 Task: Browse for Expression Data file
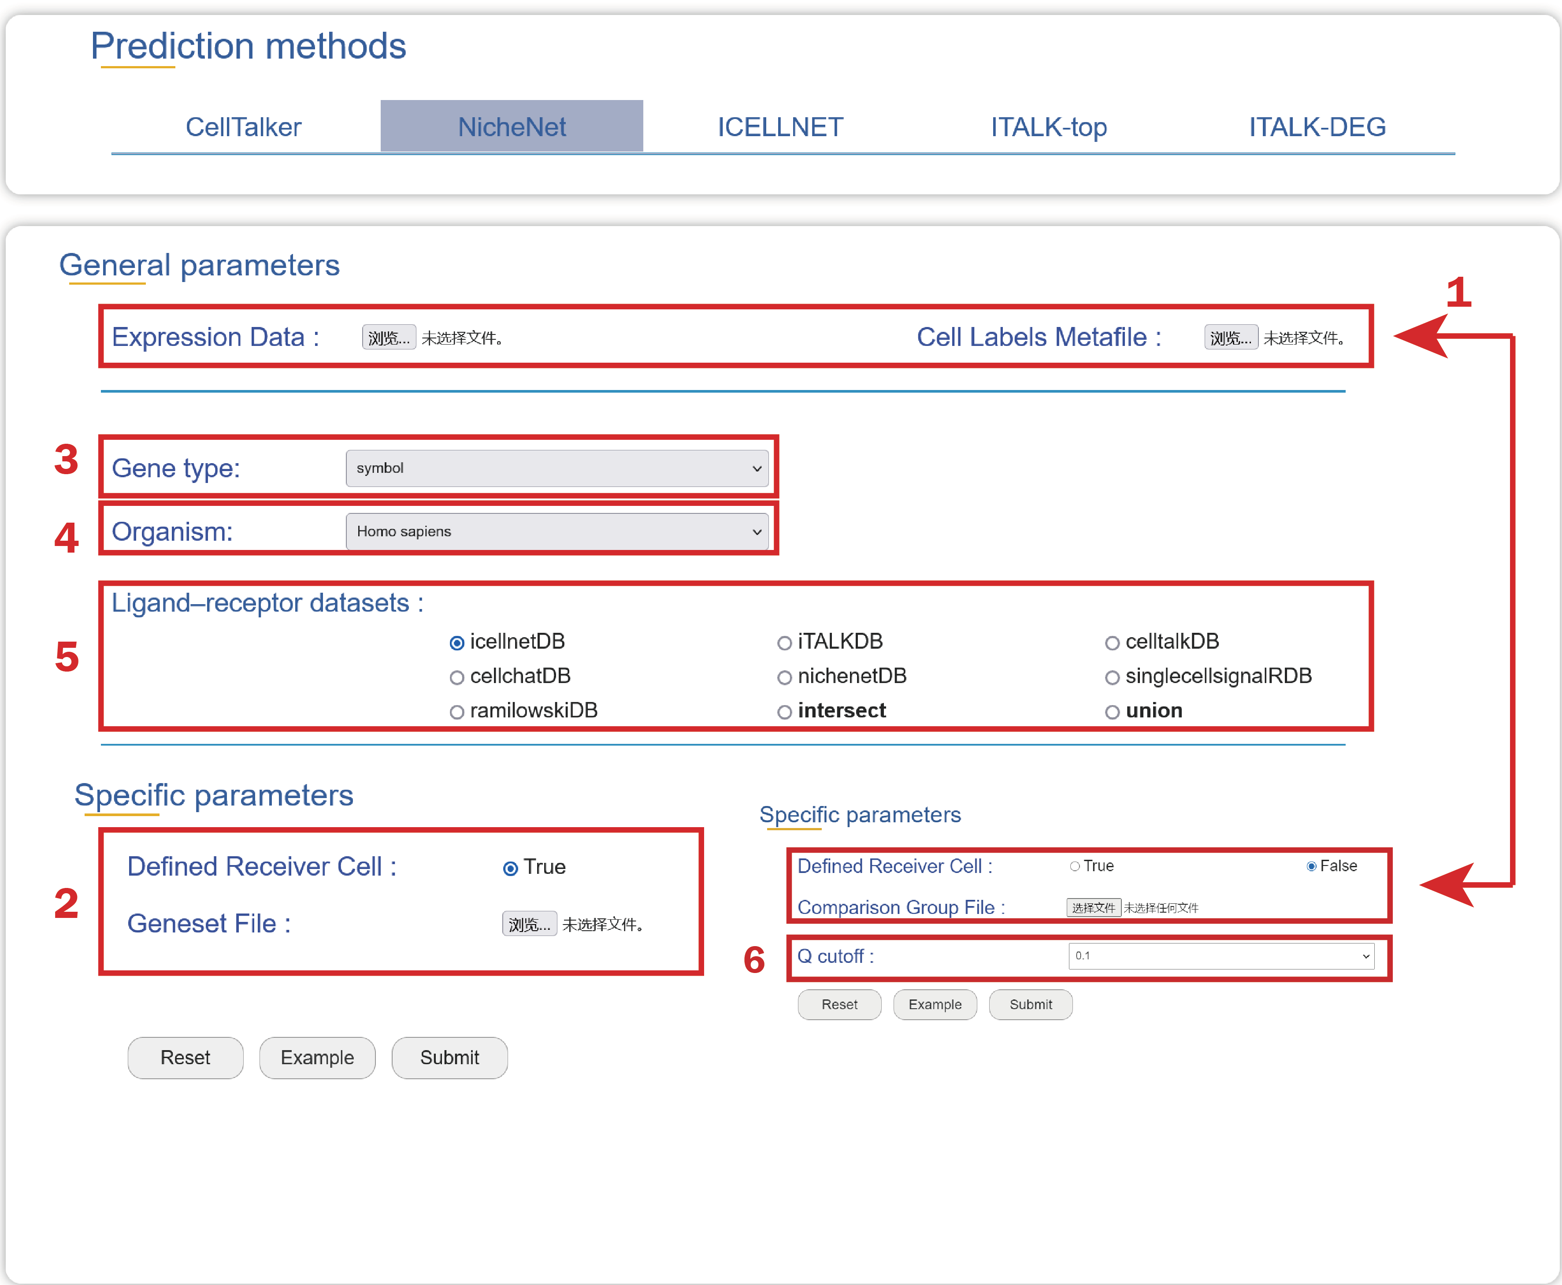[x=389, y=338]
